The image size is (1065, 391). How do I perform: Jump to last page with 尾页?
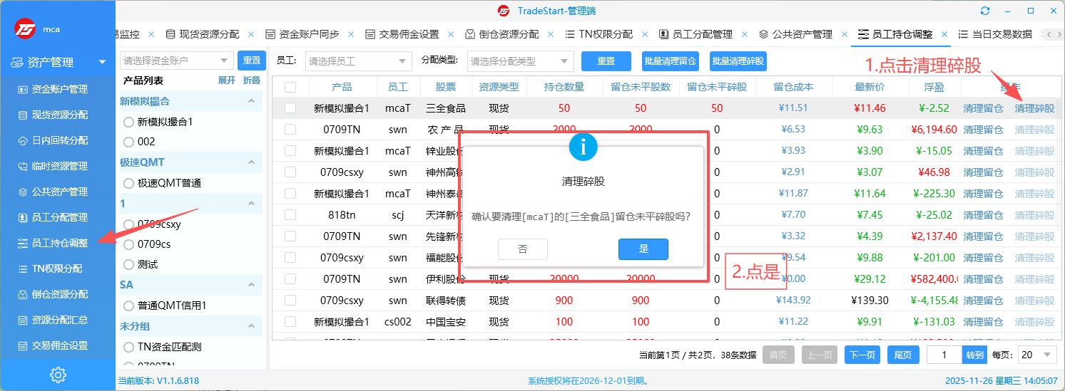(x=903, y=355)
